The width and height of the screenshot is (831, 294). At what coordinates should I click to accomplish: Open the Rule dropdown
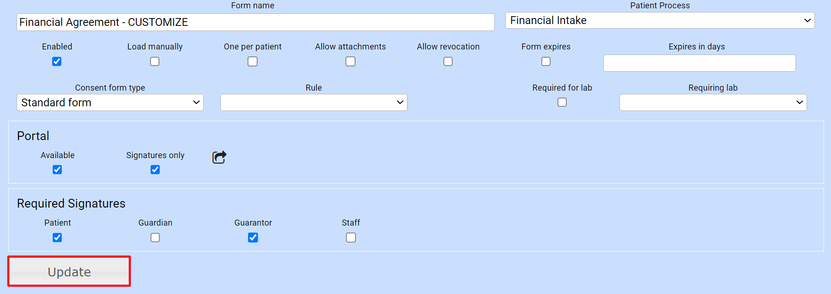(314, 103)
